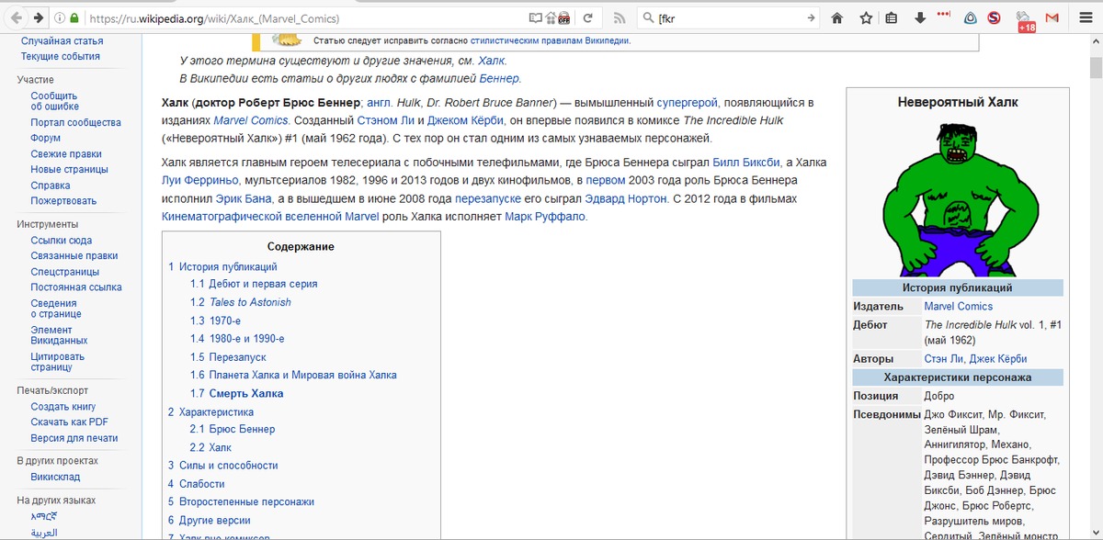Screen dimensions: 1103x540
Task: Click the RSS feed subscribe icon
Action: click(x=620, y=17)
